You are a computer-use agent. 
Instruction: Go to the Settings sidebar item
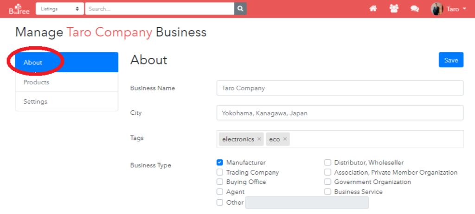click(67, 101)
